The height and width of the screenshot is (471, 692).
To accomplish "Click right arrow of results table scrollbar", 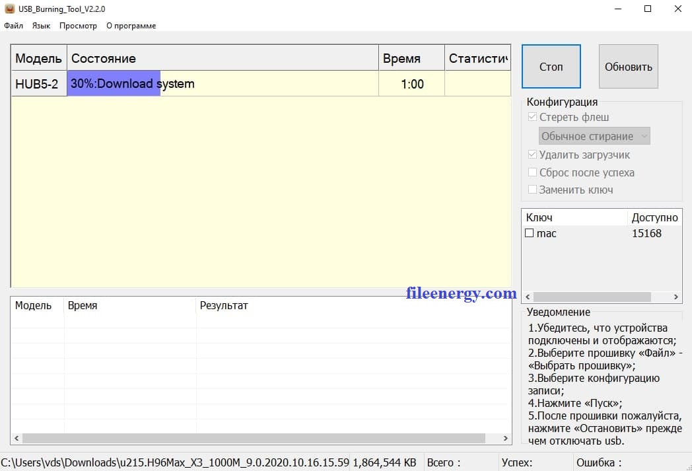I will [x=505, y=439].
